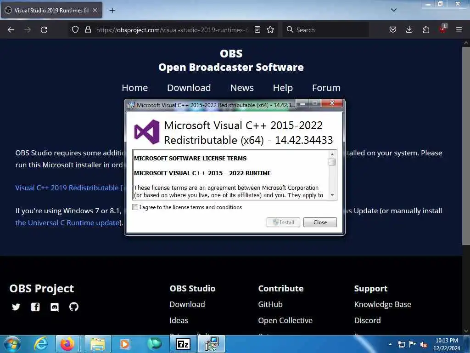This screenshot has height=353, width=470.
Task: Open the tracking protection shield icon
Action: 75,30
